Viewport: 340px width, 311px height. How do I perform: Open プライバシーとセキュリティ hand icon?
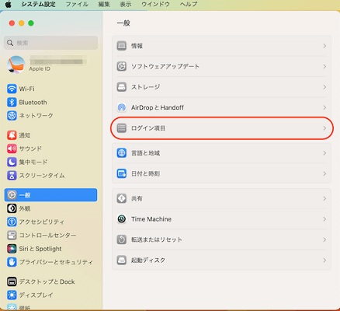click(12, 262)
